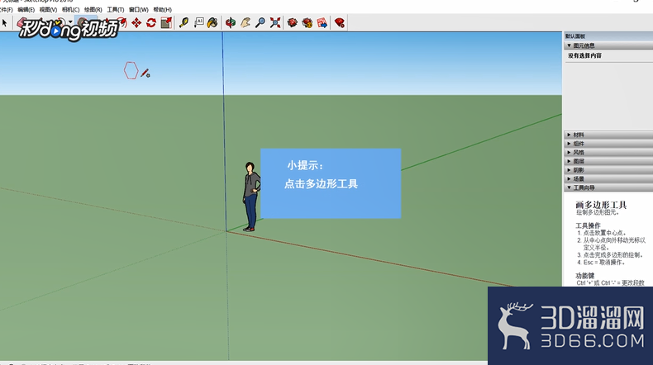653x365 pixels.
Task: Select the arrow Select tool
Action: coord(5,22)
